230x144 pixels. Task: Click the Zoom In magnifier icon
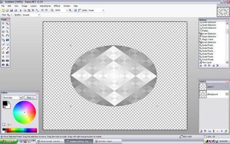pos(70,10)
